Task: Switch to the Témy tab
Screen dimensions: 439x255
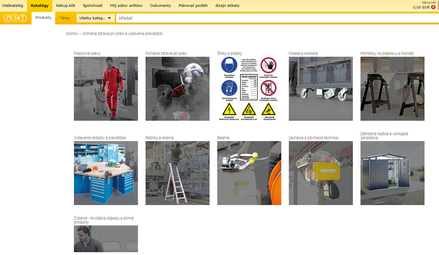Action: [x=64, y=18]
